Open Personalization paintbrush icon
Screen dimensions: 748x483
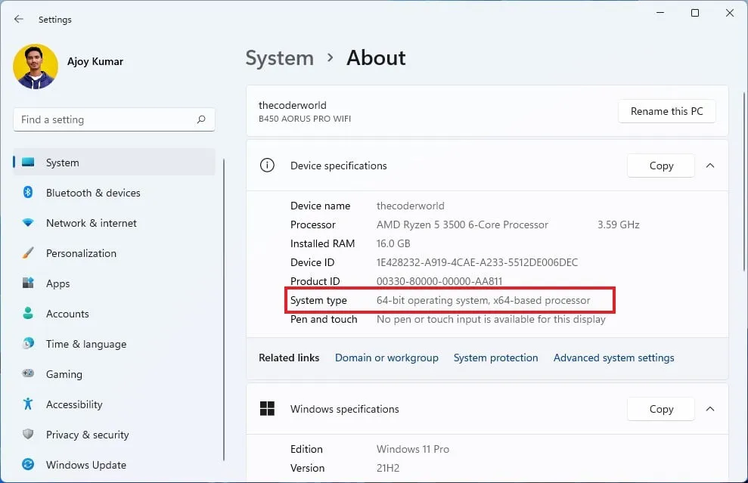(28, 253)
